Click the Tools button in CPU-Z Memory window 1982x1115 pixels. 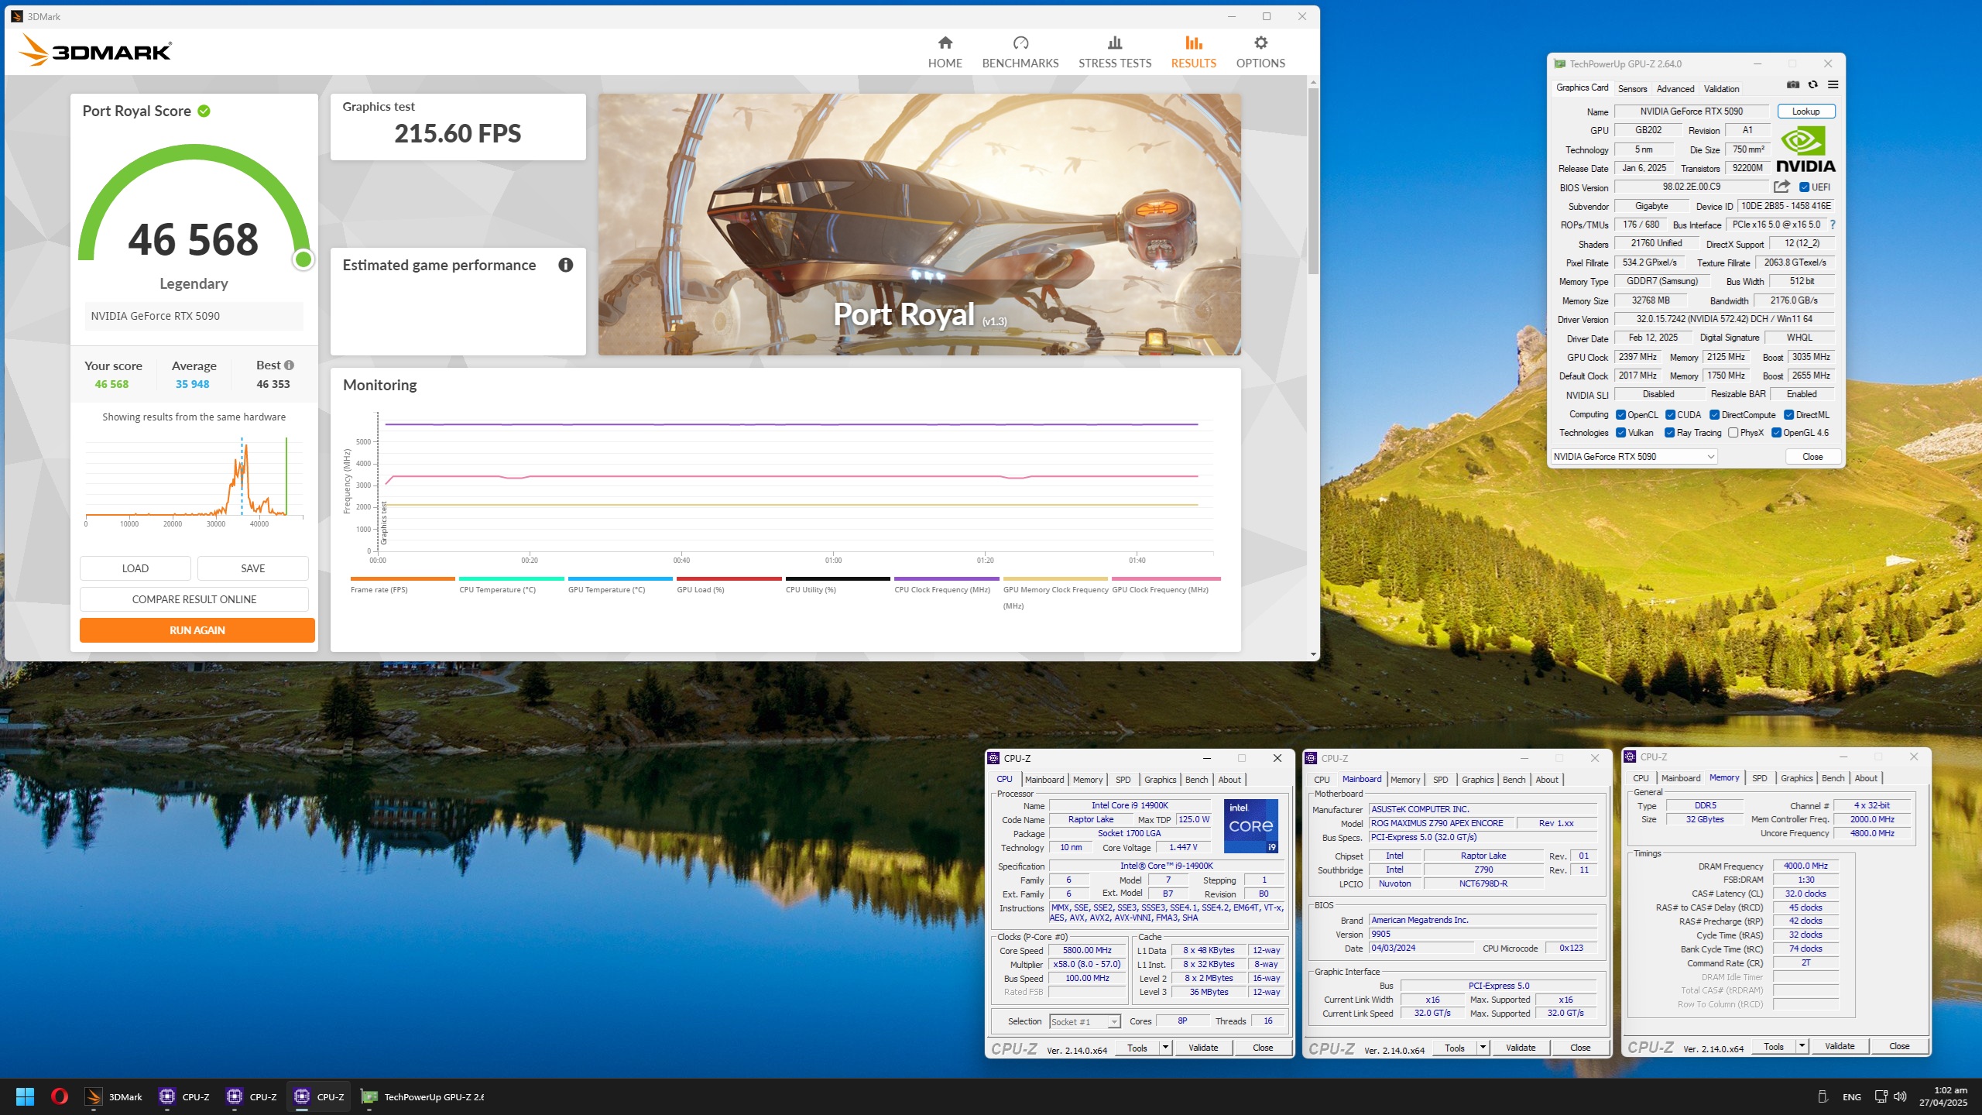coord(1774,1046)
